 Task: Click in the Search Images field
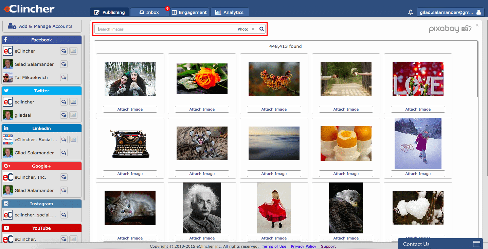(x=166, y=29)
